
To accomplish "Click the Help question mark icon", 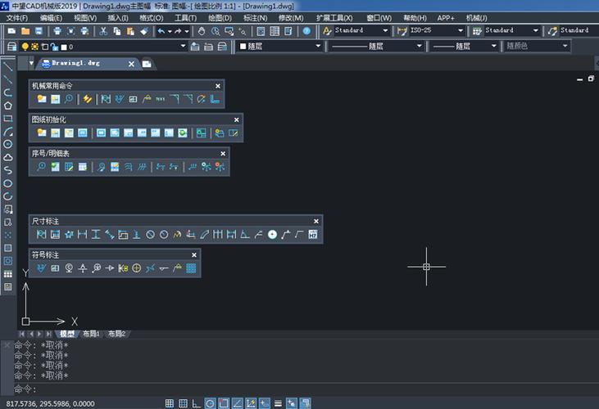I will pyautogui.click(x=306, y=31).
